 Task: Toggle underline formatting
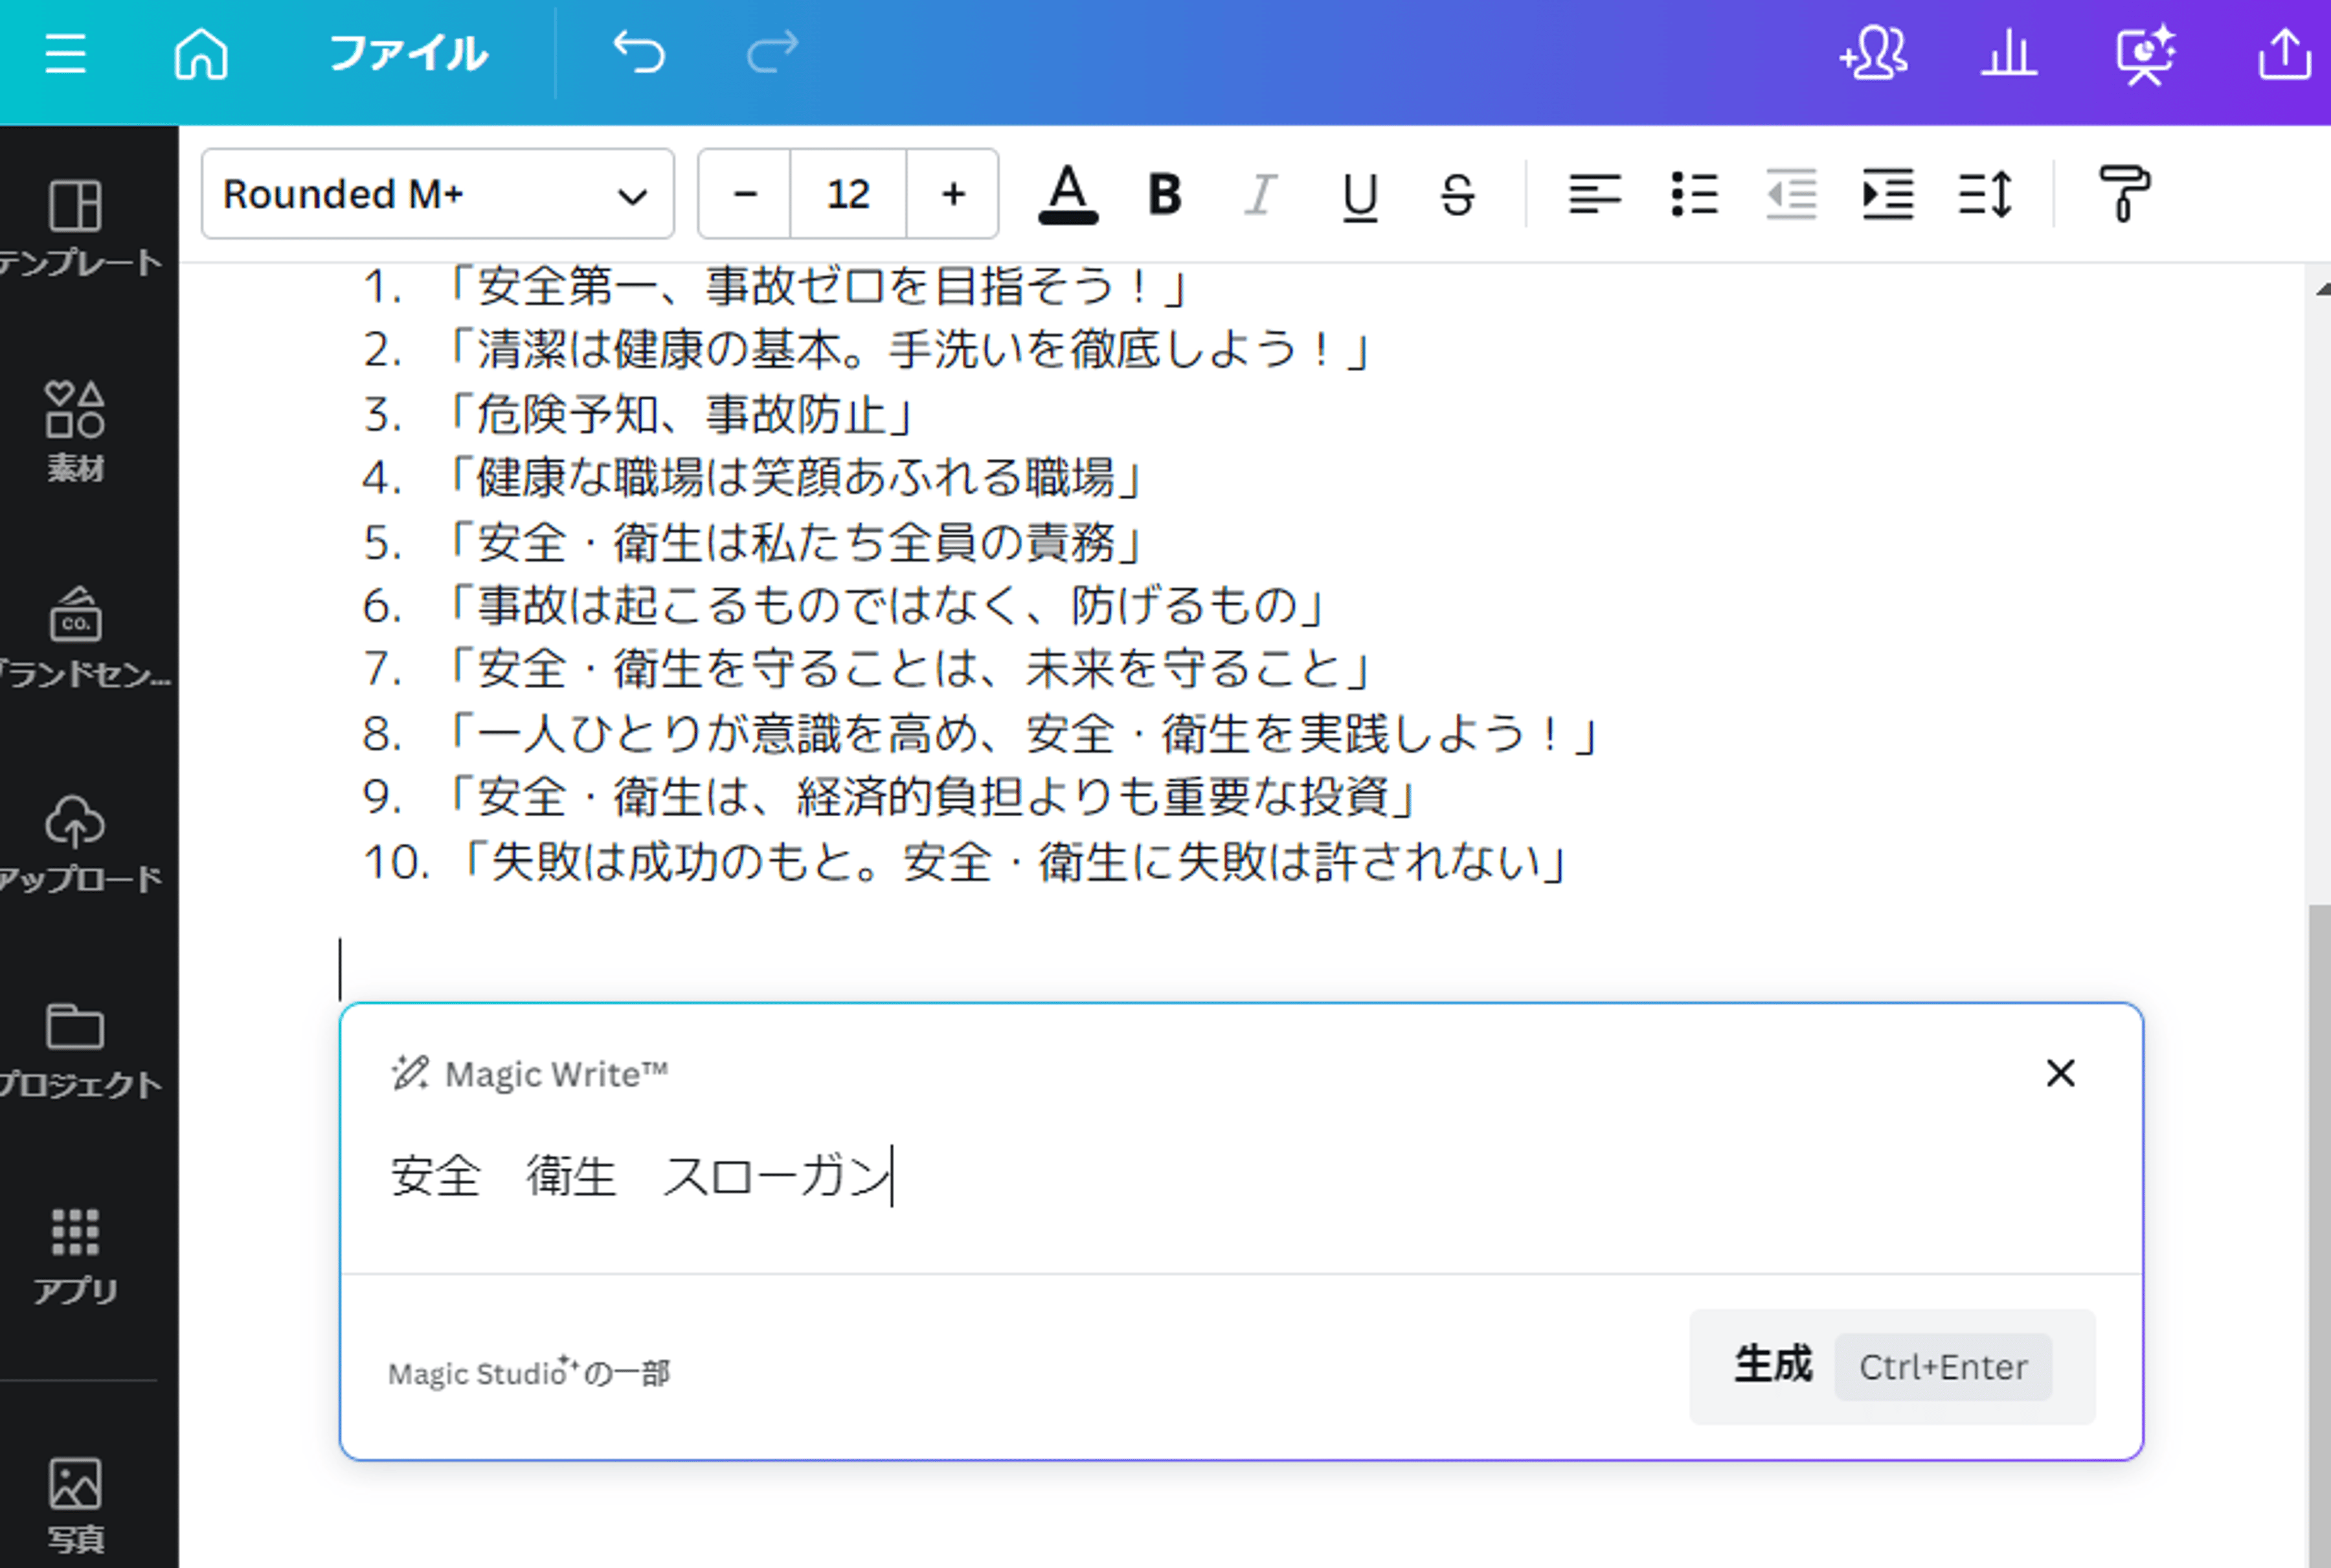click(1360, 194)
